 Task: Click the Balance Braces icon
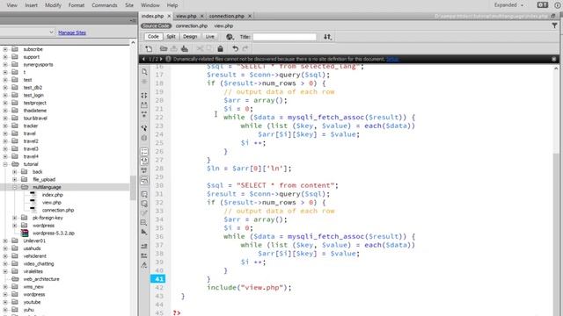pyautogui.click(x=144, y=138)
